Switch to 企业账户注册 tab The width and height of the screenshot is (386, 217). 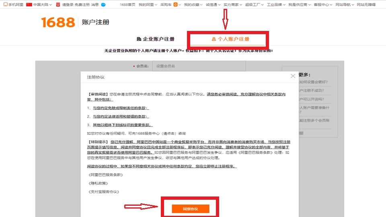pyautogui.click(x=156, y=39)
